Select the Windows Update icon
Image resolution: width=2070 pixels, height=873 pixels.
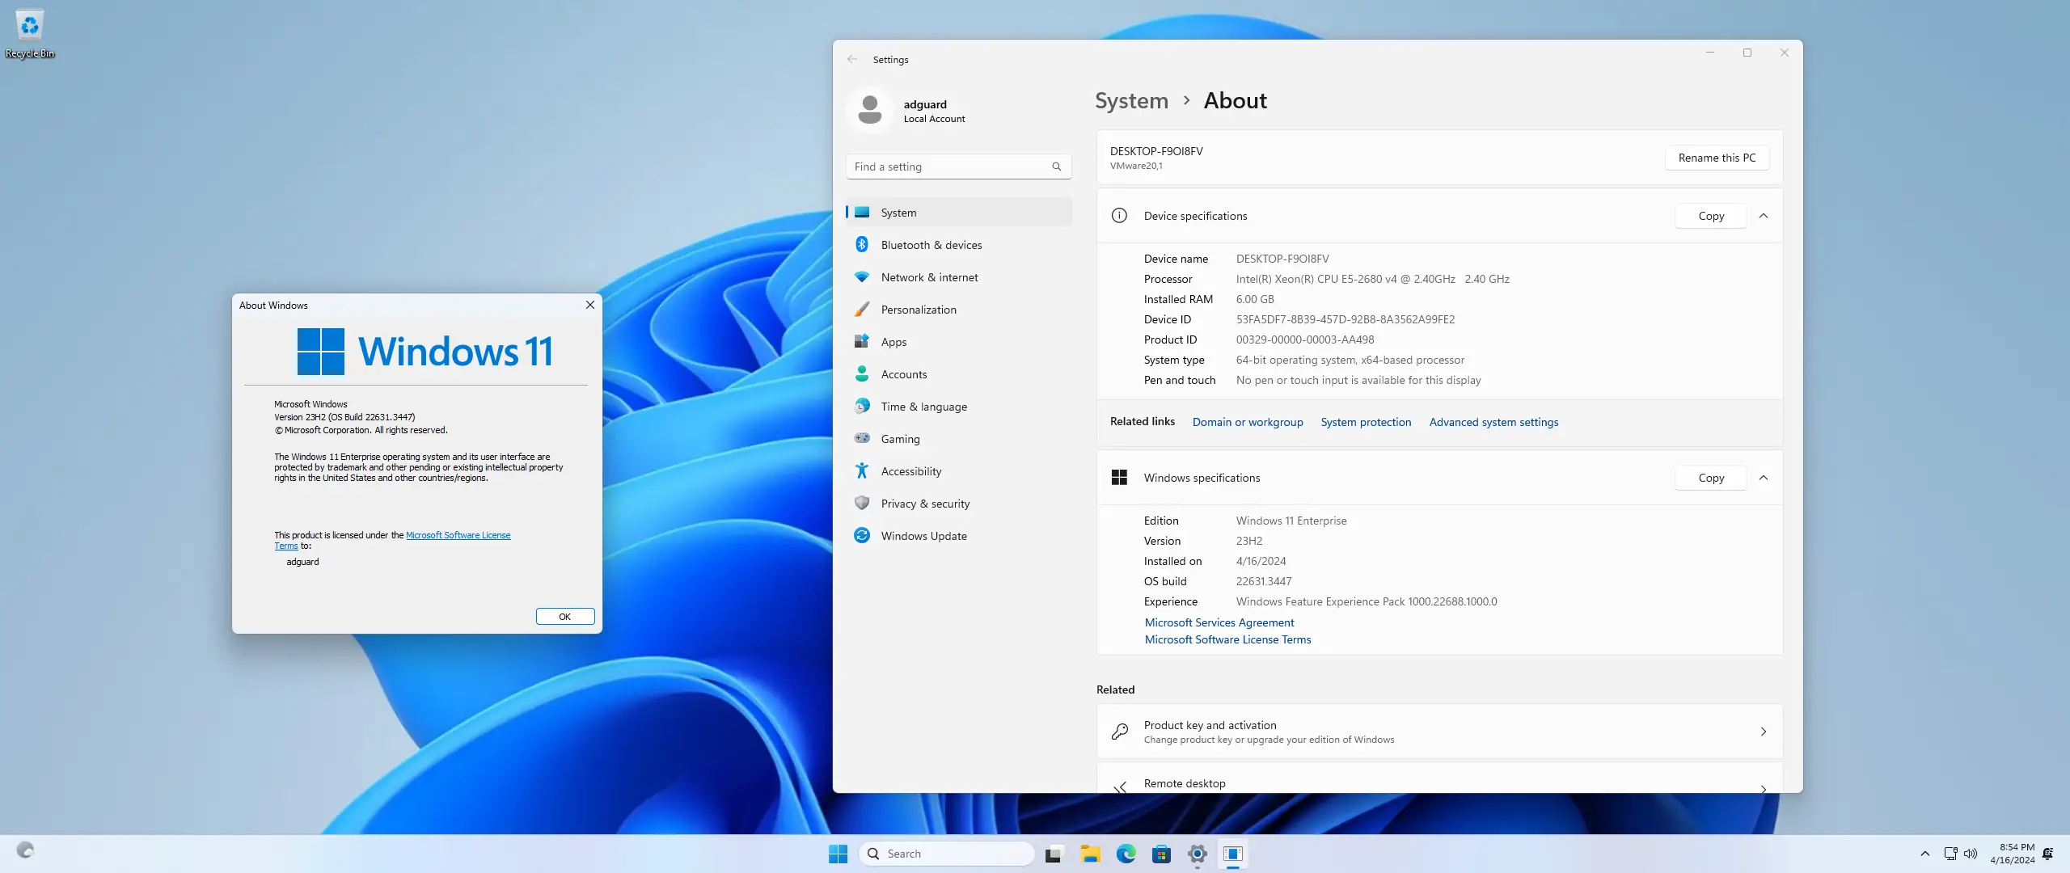(x=861, y=535)
